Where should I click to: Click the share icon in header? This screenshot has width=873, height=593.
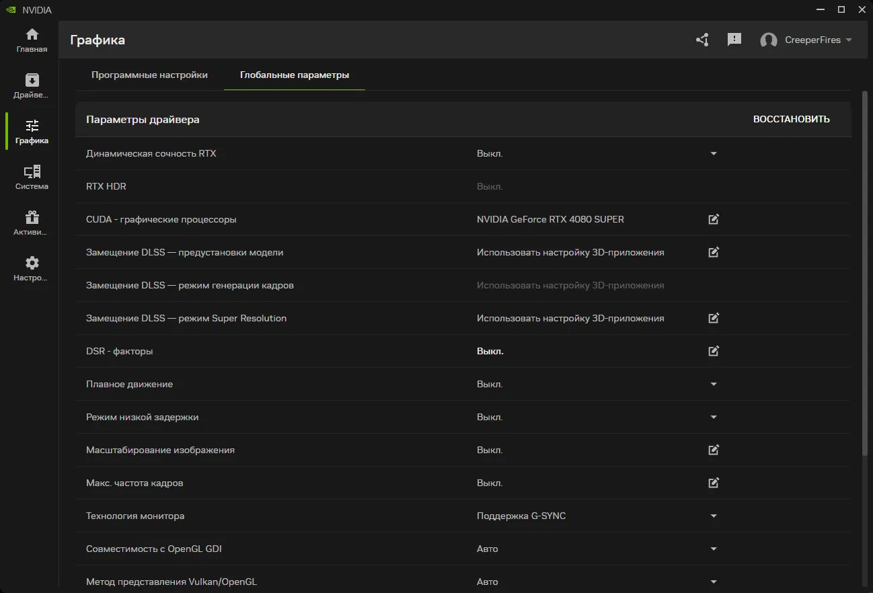702,40
